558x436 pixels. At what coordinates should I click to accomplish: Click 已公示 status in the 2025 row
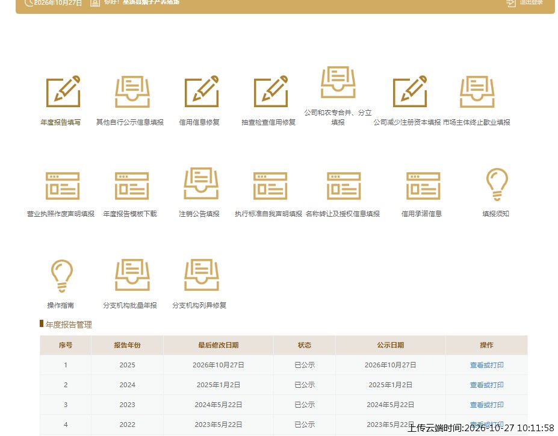point(305,365)
